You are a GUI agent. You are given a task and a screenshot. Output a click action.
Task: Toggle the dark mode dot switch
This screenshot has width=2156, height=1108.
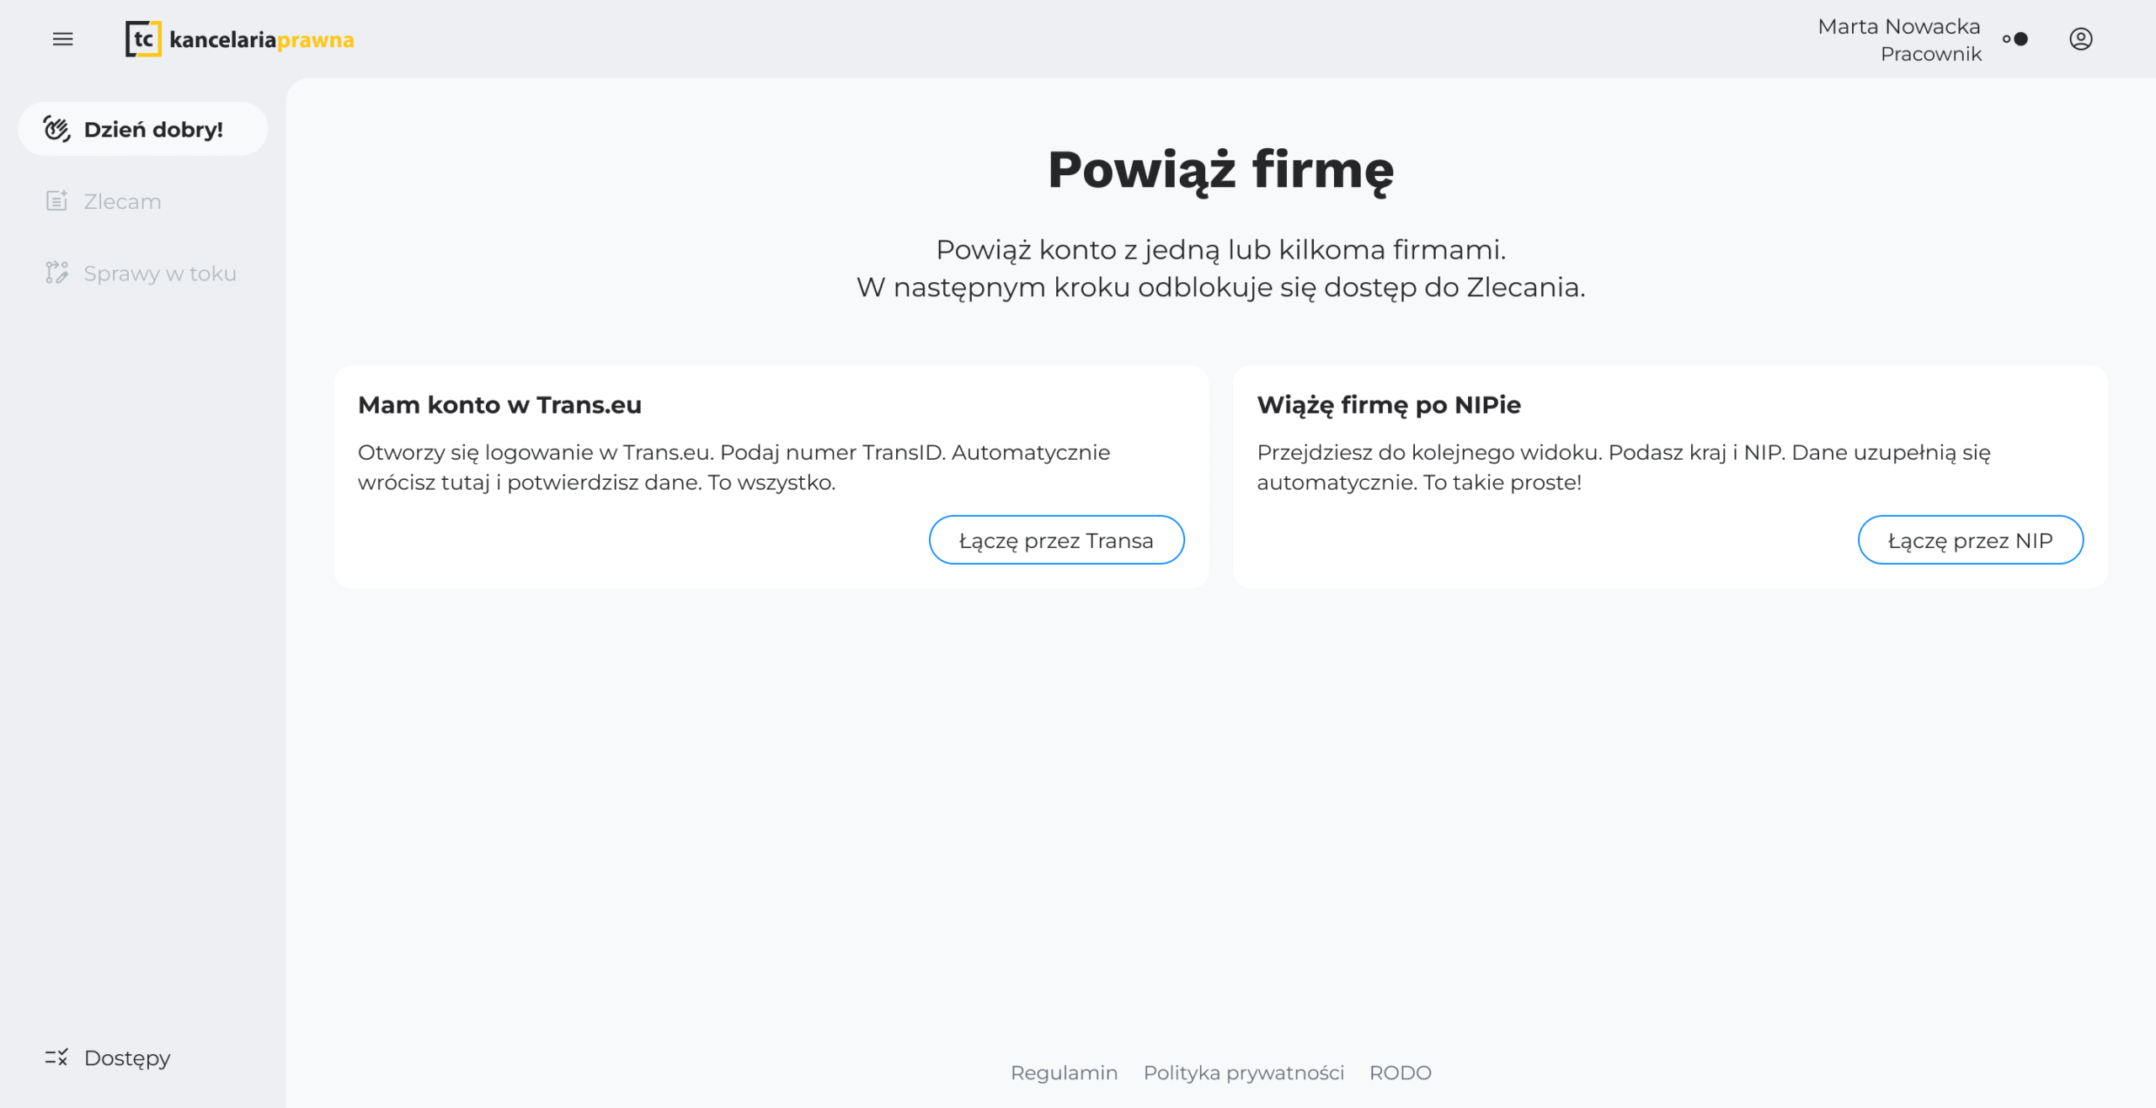click(x=2015, y=40)
